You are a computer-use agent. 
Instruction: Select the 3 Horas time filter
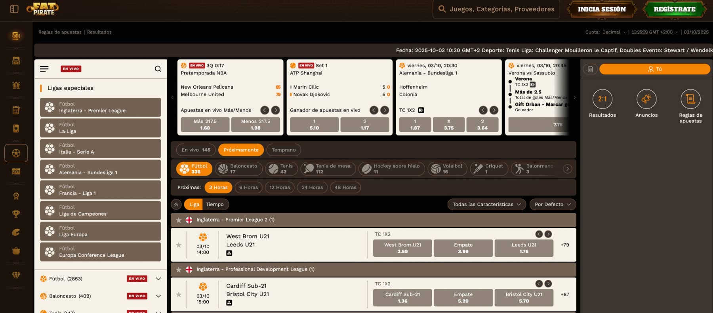(x=218, y=188)
